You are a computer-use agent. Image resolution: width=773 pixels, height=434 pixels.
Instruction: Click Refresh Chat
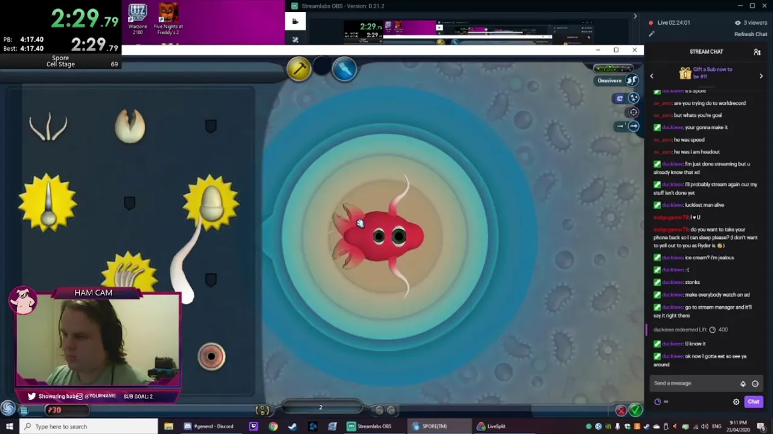(x=751, y=34)
